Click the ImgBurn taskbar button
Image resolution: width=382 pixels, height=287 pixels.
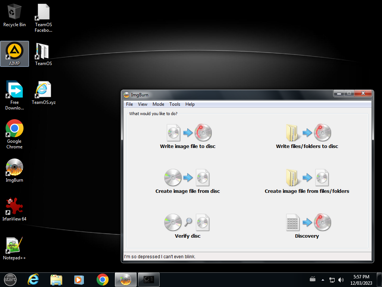[x=126, y=280]
